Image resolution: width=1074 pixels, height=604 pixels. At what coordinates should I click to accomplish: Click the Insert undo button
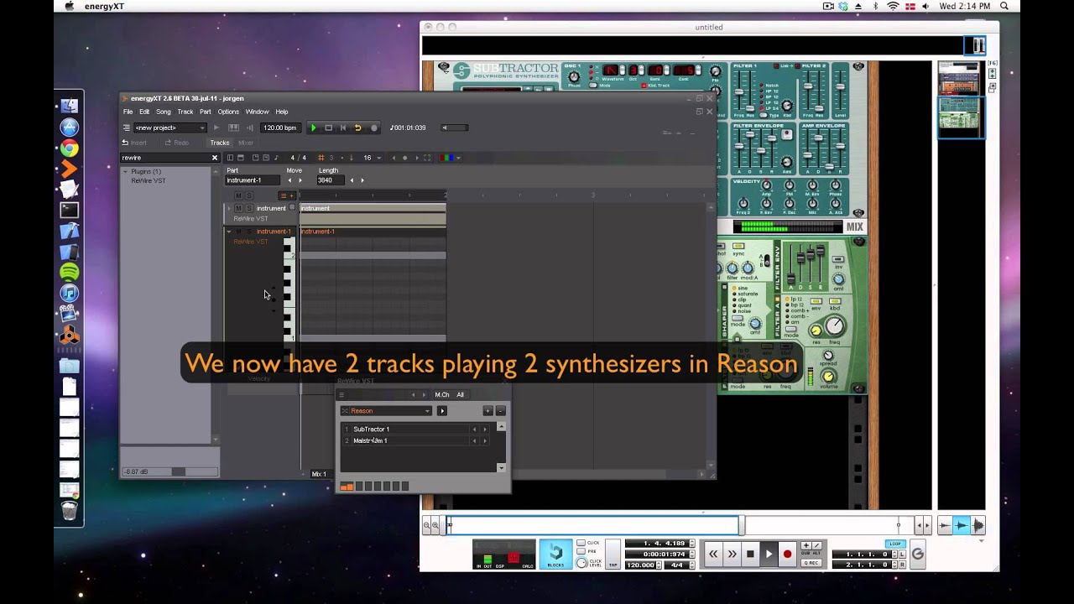134,143
